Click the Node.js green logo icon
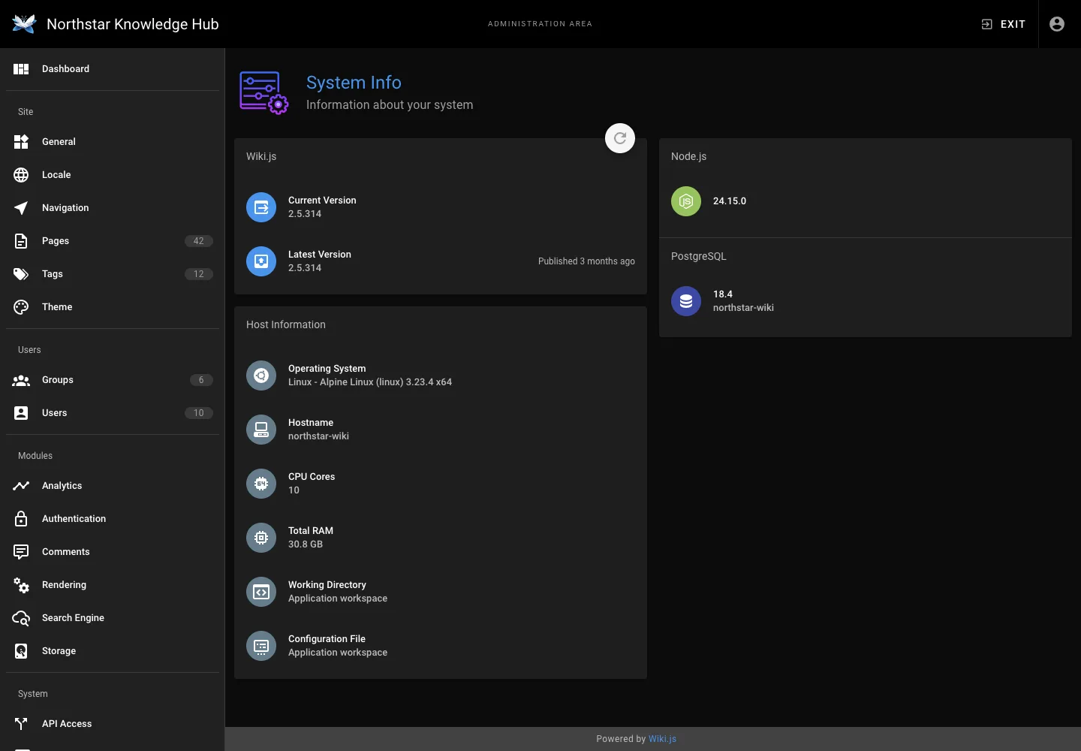The width and height of the screenshot is (1081, 751). pyautogui.click(x=686, y=201)
